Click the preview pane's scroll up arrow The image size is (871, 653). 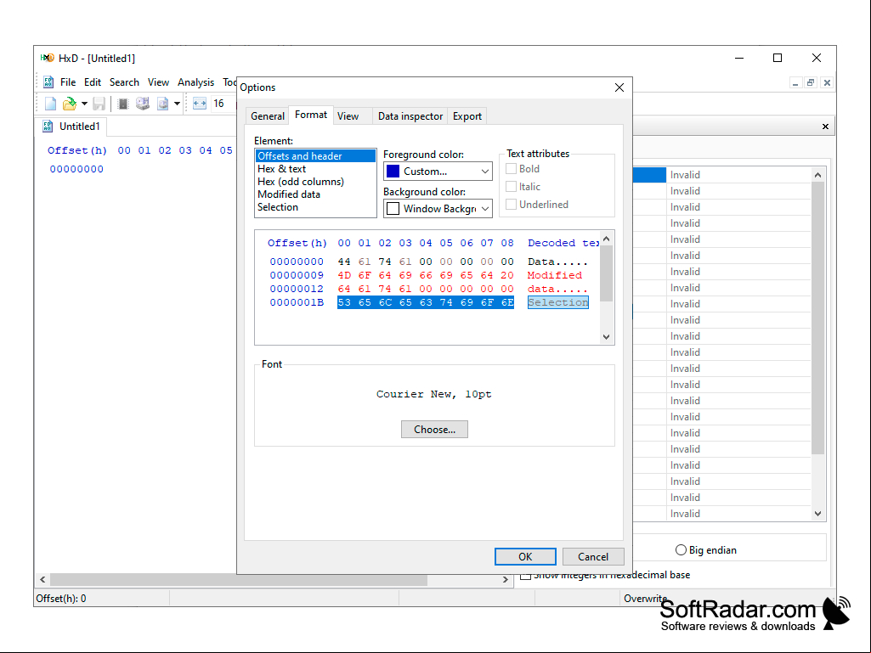click(607, 239)
